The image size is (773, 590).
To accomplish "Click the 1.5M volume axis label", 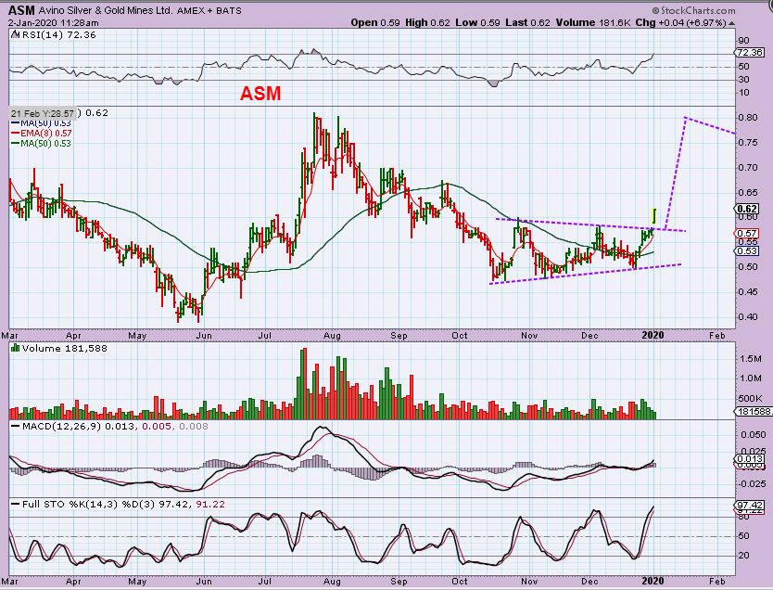I will (x=751, y=359).
